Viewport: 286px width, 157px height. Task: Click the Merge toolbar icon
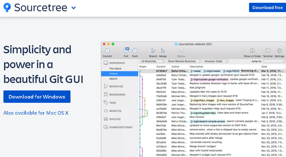tap(163, 51)
